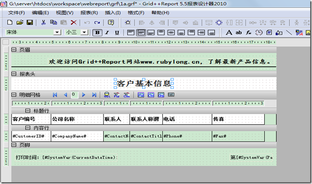The width and height of the screenshot is (312, 184).
Task: Set text alignment to middle-left (pressed)
Action: [x=141, y=33]
